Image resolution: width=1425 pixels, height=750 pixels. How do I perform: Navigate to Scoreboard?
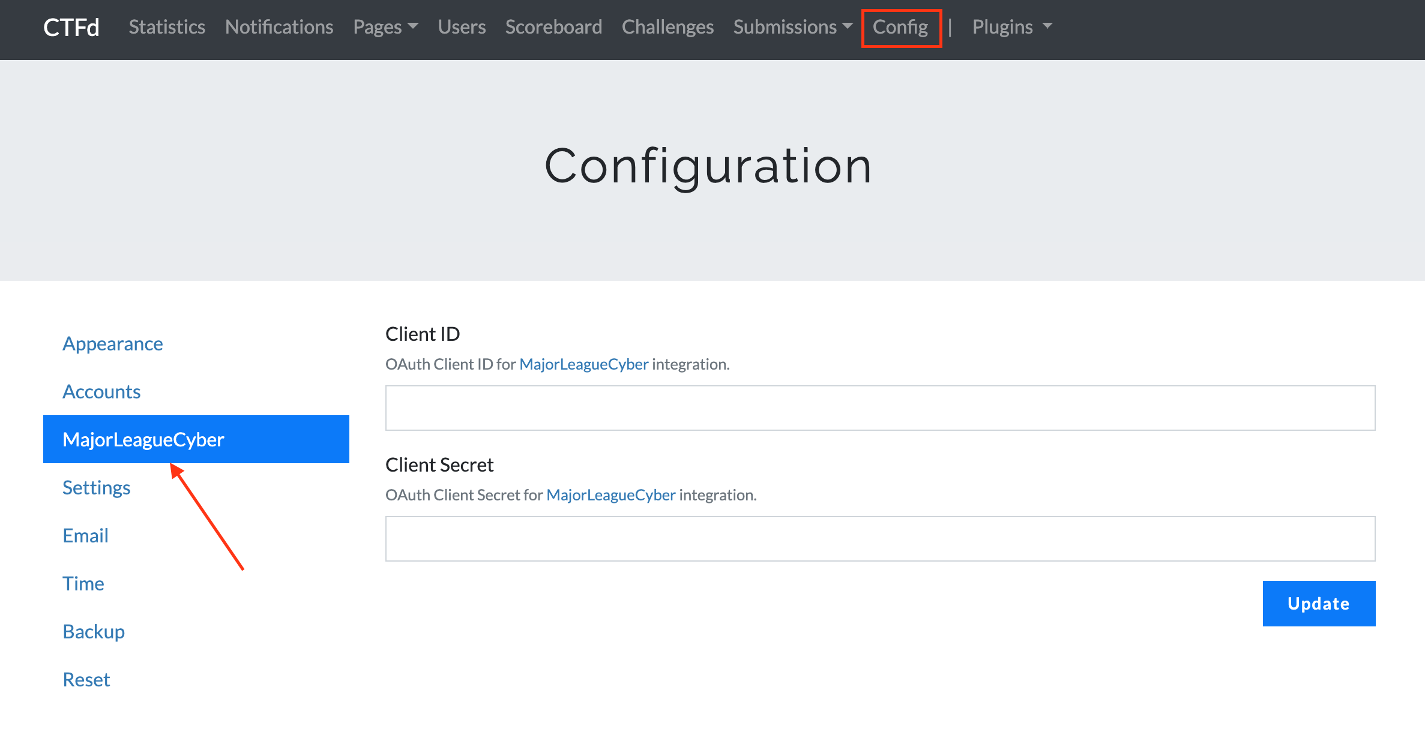pyautogui.click(x=553, y=27)
